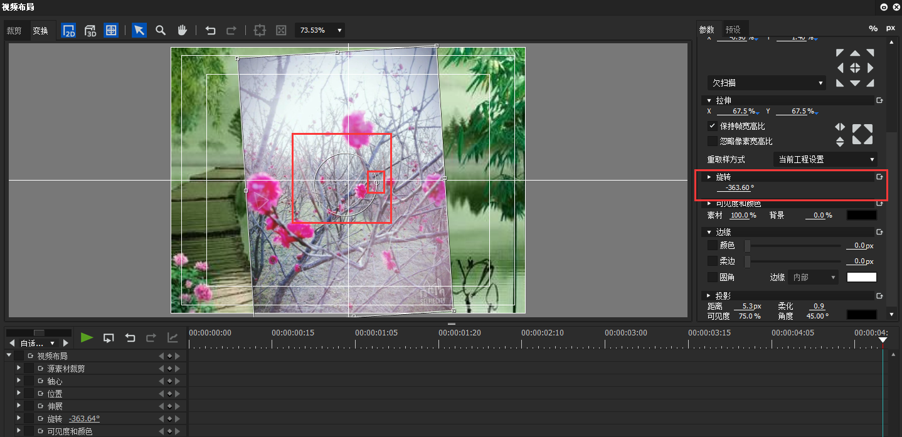Viewport: 902px width, 437px height.
Task: Open the 73.53% zoom level dropdown
Action: click(x=319, y=29)
